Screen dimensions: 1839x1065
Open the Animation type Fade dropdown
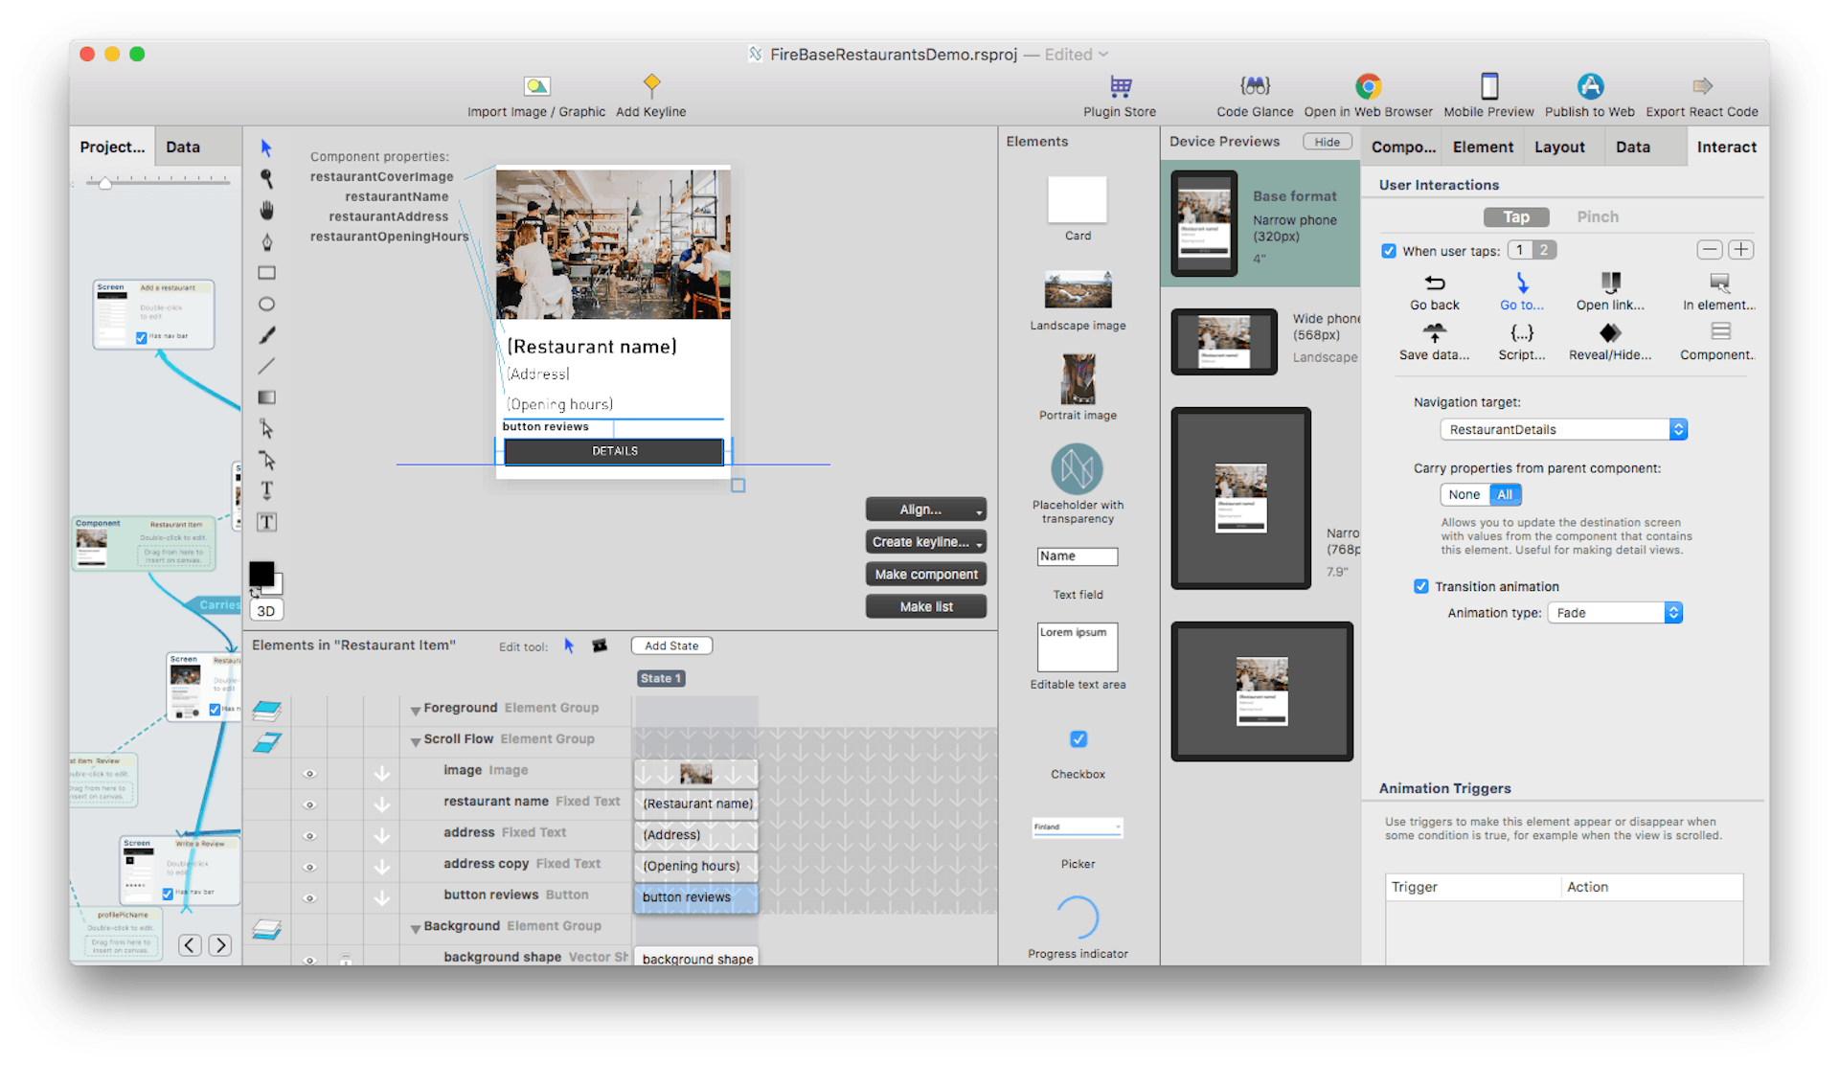pyautogui.click(x=1615, y=613)
